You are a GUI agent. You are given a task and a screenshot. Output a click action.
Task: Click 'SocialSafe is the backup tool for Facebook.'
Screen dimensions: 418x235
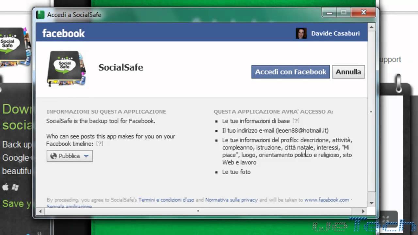point(101,121)
